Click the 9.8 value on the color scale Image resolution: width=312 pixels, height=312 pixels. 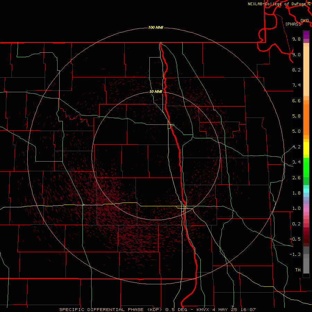(x=296, y=39)
